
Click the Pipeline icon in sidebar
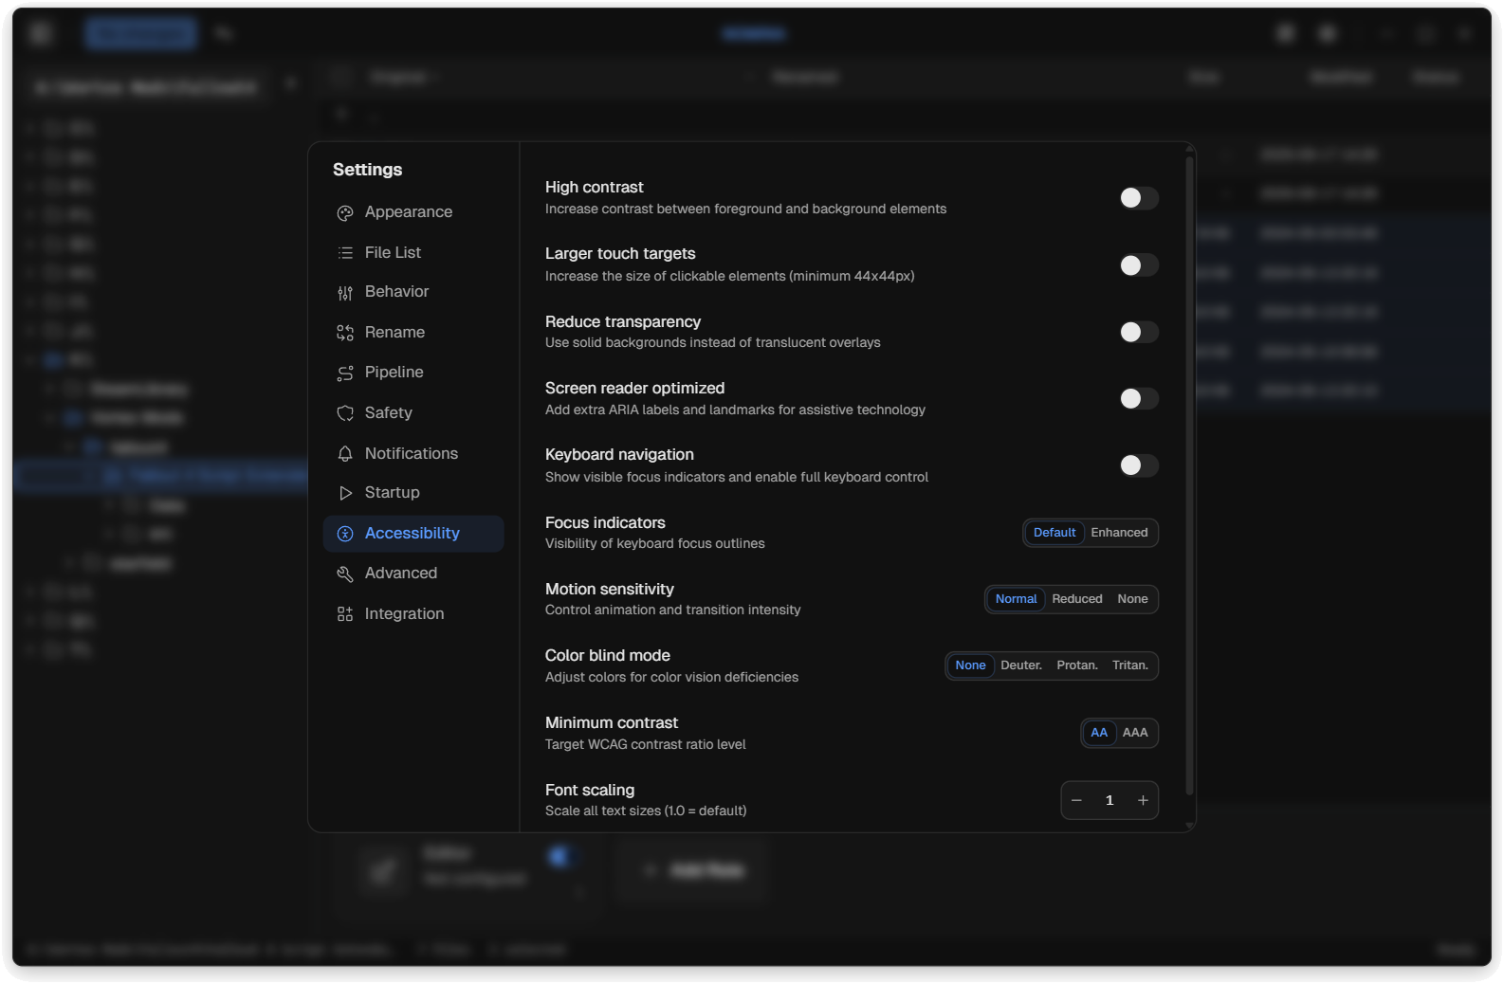[x=345, y=374]
